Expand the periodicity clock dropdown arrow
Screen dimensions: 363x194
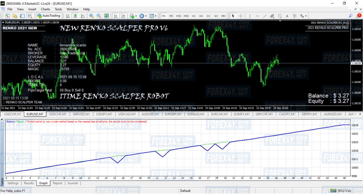coord(146,16)
